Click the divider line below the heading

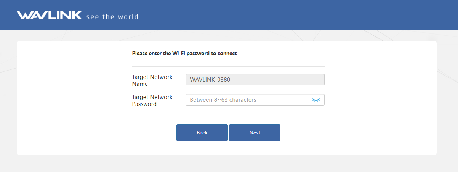pyautogui.click(x=228, y=66)
